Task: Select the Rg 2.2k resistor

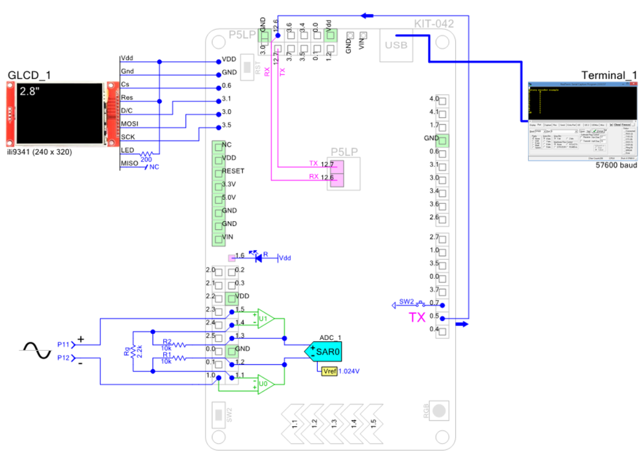Action: 133,352
